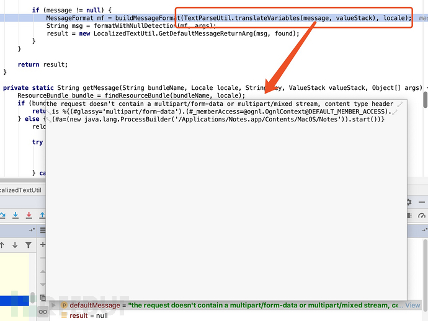The image size is (428, 321).
Task: Click the hide debug panel minus icon
Action: (x=422, y=202)
